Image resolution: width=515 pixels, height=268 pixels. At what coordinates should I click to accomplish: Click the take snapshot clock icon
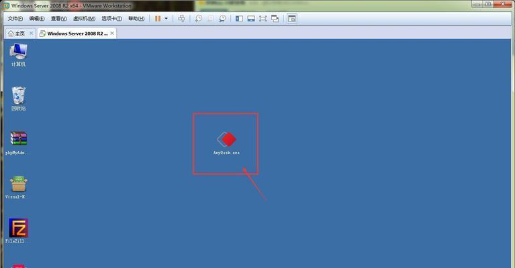pos(198,19)
